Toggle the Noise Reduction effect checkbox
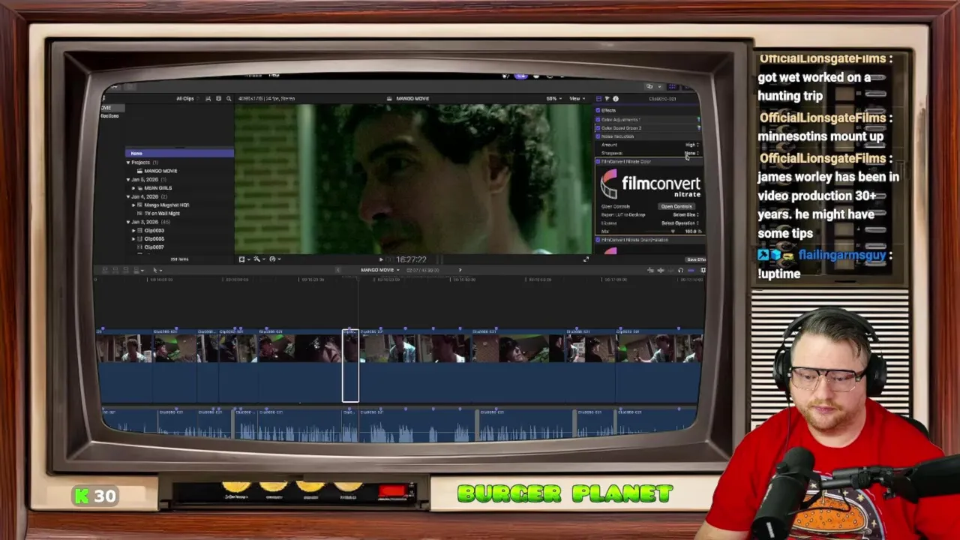 [598, 136]
